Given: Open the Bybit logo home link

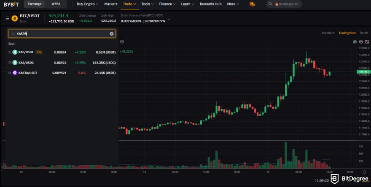Looking at the screenshot, I should (11, 4).
